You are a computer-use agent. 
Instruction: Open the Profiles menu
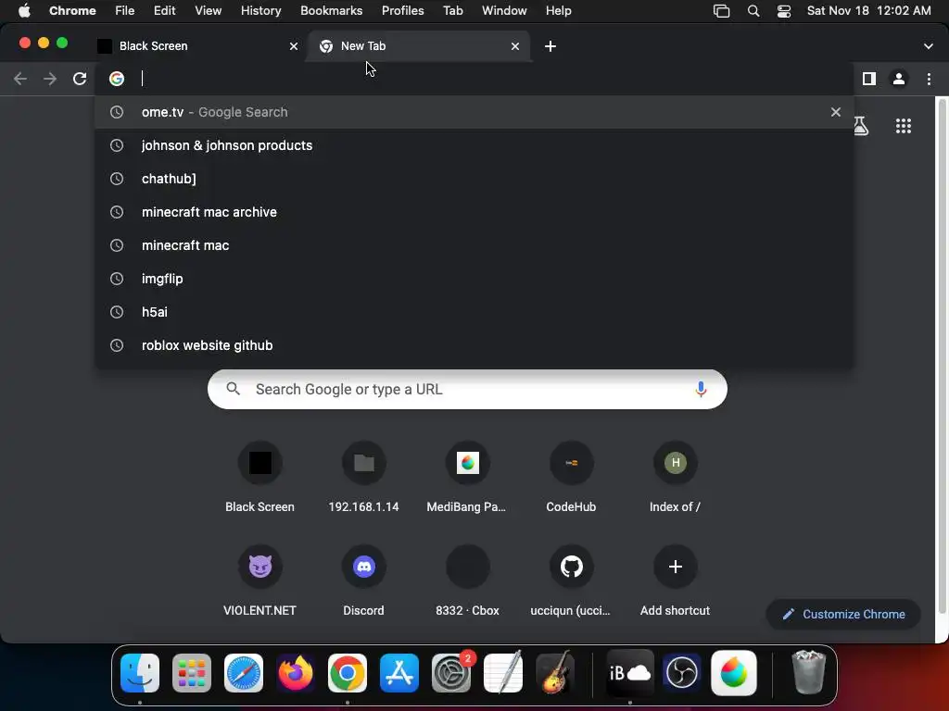(402, 10)
